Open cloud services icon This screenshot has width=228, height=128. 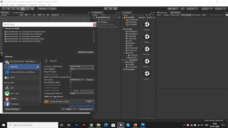(182, 9)
